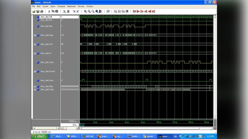Screen dimensions: 248x139
Task: Open the Bookmark menu
Action: pos(71,6)
